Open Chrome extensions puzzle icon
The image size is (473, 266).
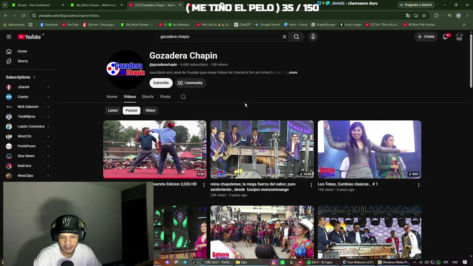[x=436, y=16]
